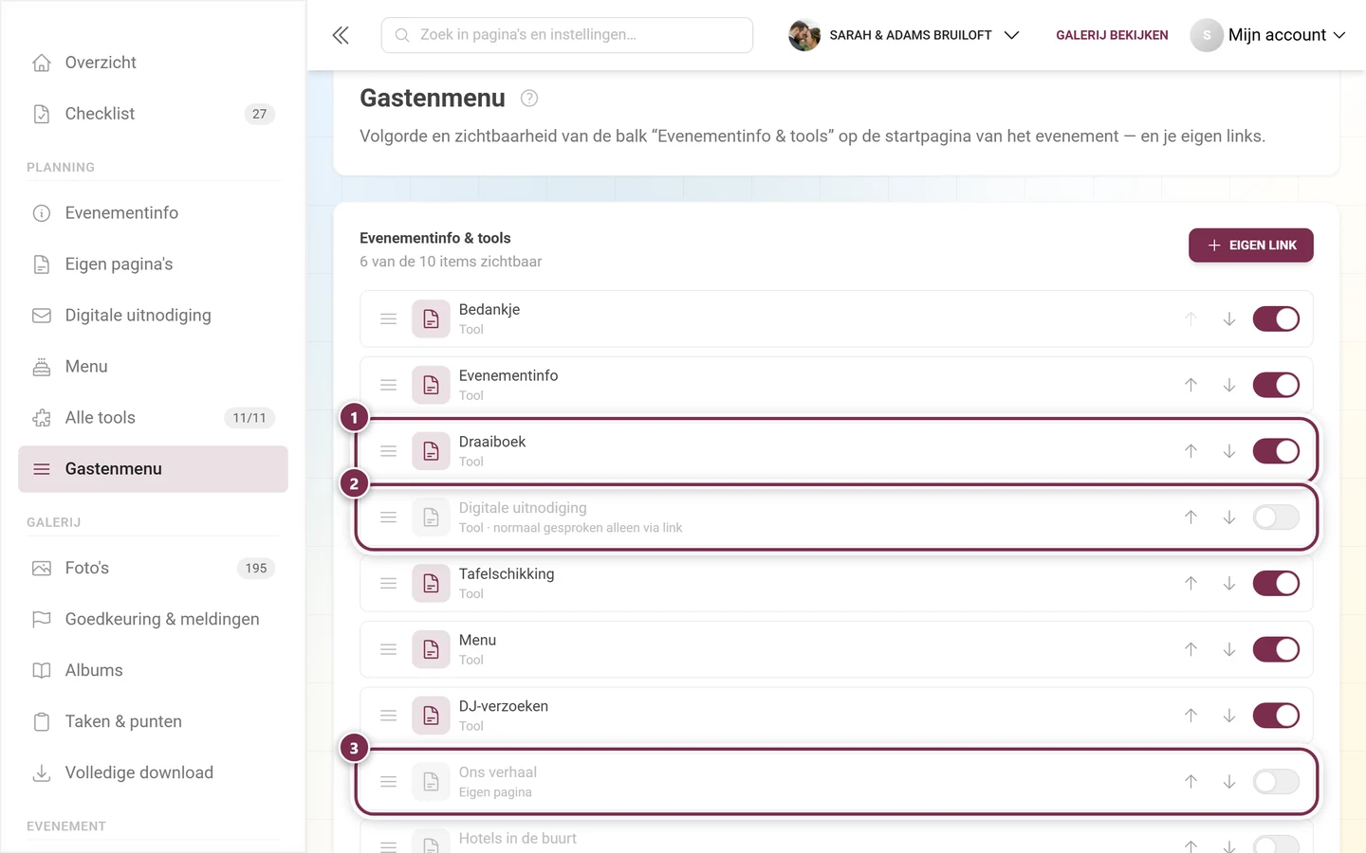Disable the Bedankje visibility toggle
This screenshot has width=1366, height=853.
(1276, 319)
